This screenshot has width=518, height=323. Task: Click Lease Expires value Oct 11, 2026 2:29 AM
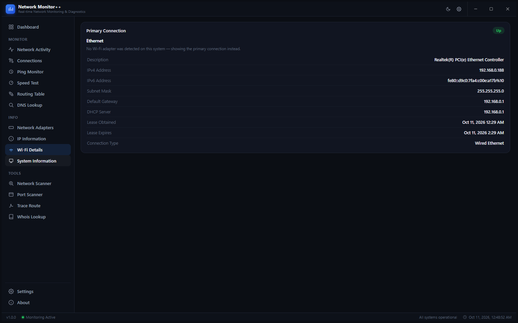484,133
